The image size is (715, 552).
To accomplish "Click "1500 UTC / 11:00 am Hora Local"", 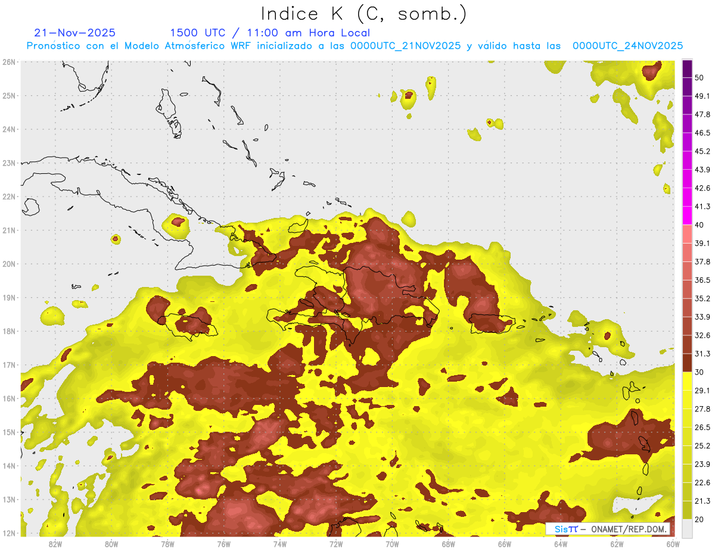I will [270, 33].
